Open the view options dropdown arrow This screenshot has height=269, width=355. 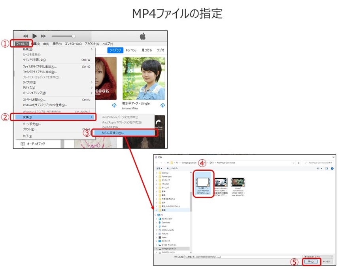click(x=321, y=168)
